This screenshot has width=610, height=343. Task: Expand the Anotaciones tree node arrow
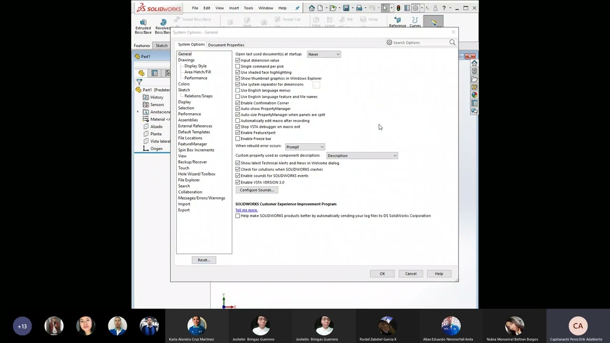click(x=138, y=112)
